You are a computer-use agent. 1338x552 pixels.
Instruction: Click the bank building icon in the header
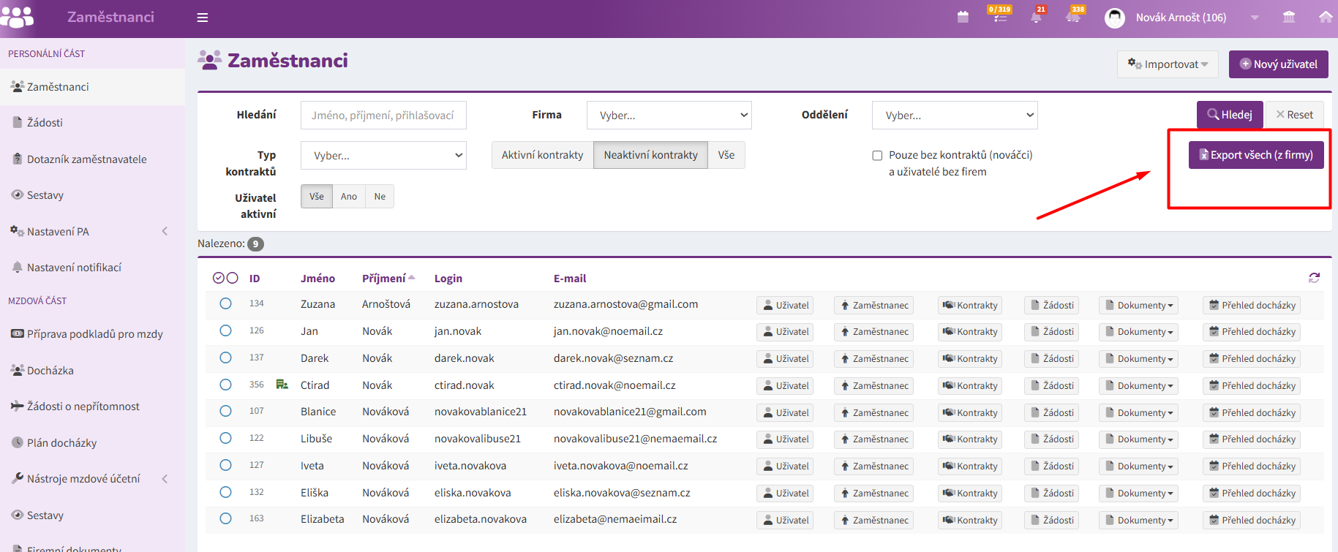[x=1289, y=17]
